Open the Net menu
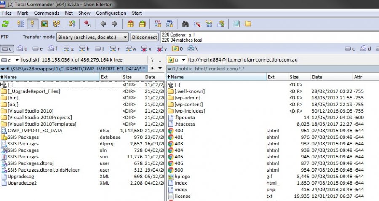 coord(69,13)
